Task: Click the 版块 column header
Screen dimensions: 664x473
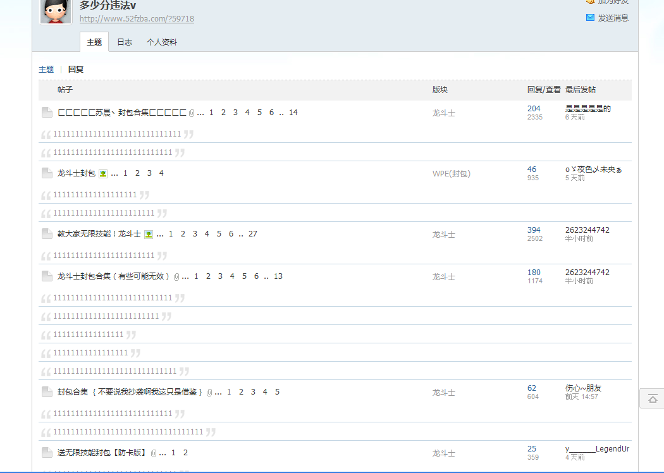Action: tap(440, 90)
